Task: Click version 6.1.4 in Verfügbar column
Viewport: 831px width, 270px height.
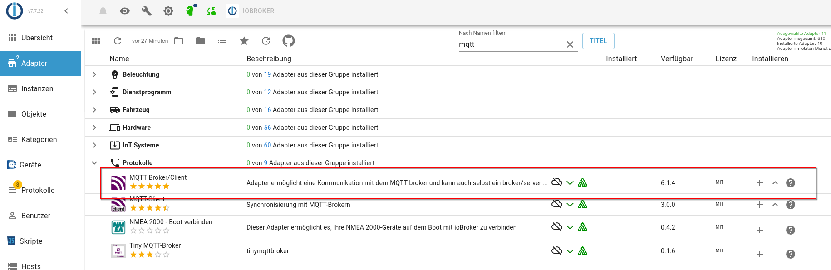Action: pyautogui.click(x=668, y=183)
